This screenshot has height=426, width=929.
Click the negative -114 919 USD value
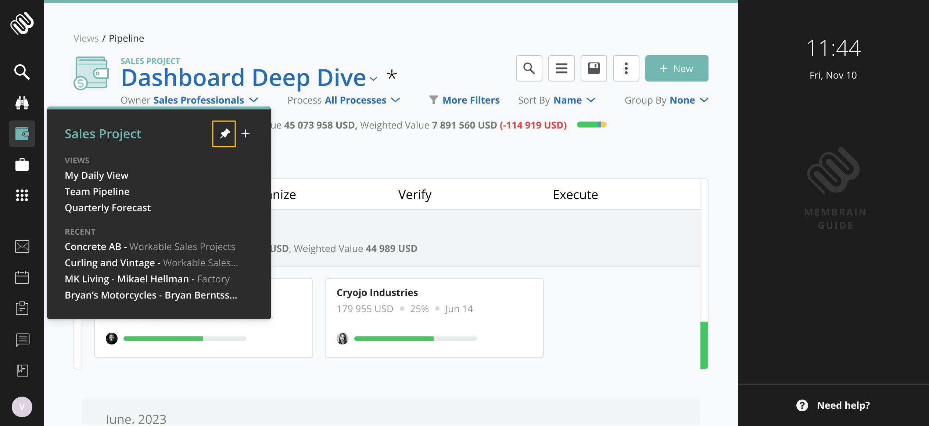(533, 125)
